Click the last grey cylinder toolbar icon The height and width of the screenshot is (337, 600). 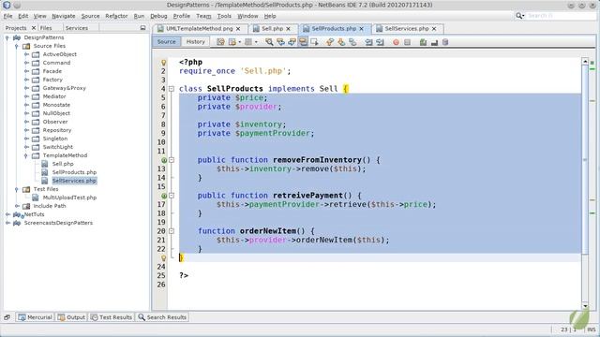(445, 42)
